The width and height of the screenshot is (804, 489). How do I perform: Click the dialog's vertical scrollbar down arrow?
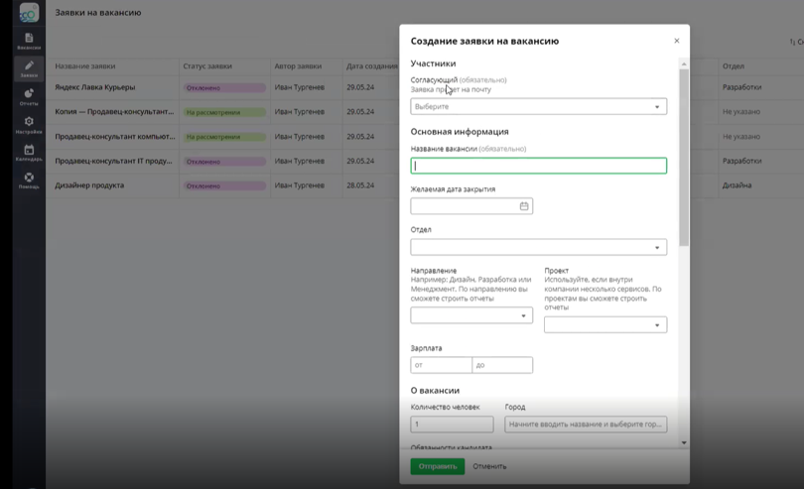[x=684, y=442]
